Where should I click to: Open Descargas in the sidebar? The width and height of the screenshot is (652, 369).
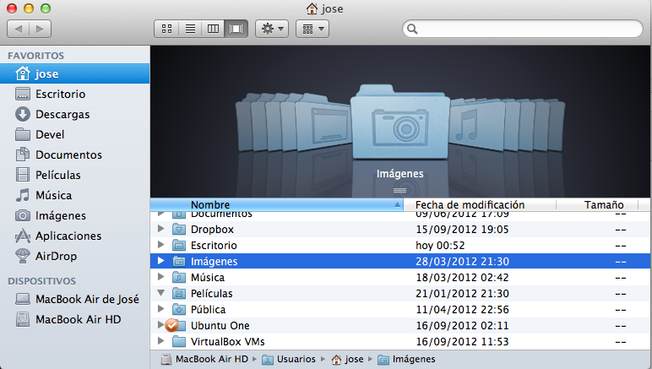pos(62,114)
